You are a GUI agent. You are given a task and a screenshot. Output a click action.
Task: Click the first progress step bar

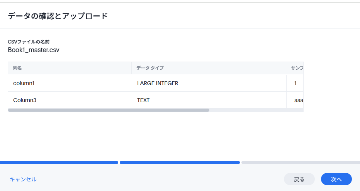[x=59, y=163]
